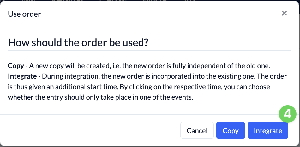Click the bold "Integrate" term in description

(x=22, y=76)
